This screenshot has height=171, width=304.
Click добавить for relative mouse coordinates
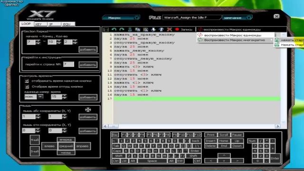[88, 131]
